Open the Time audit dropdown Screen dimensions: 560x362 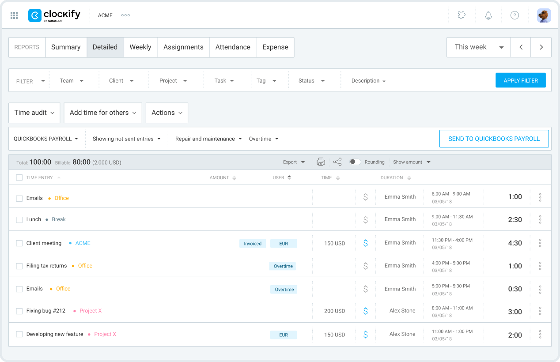point(34,113)
